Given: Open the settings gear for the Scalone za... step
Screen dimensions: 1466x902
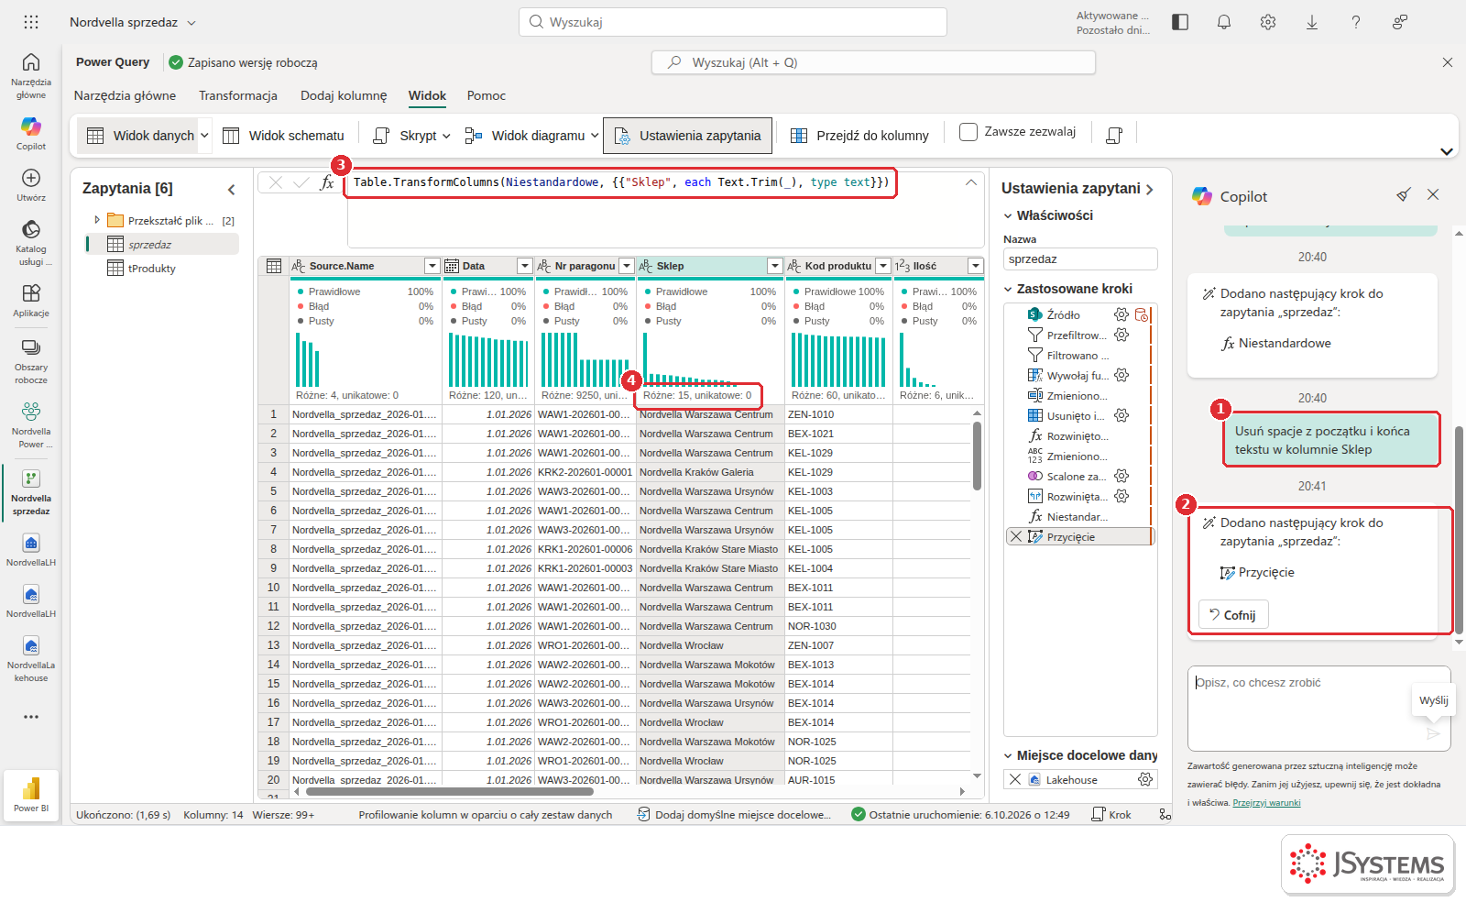Looking at the screenshot, I should [x=1121, y=476].
